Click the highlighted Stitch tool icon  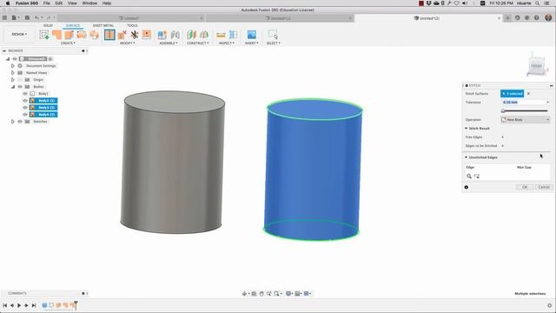point(109,35)
